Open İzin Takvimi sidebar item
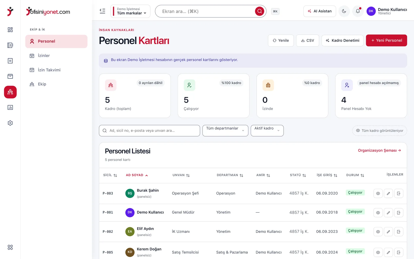Screen dimensions: 414x259 click(56, 70)
